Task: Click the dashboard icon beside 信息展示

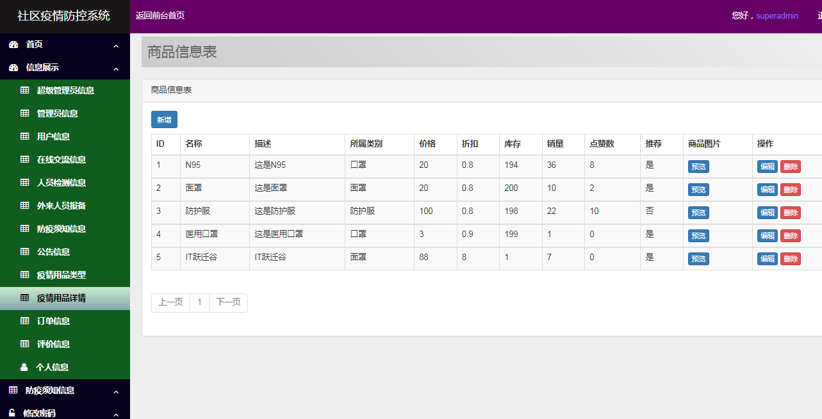Action: [x=13, y=67]
